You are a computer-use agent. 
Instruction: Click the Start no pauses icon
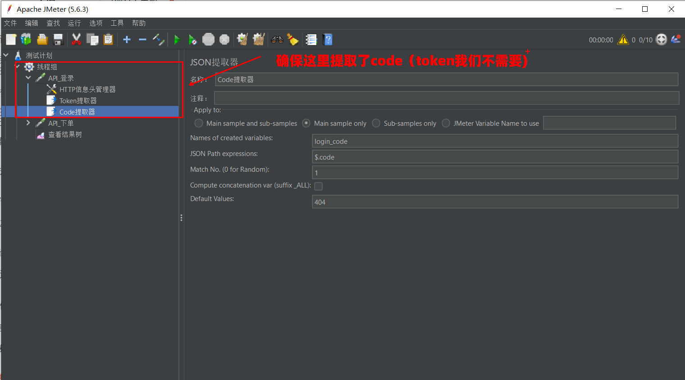click(192, 40)
